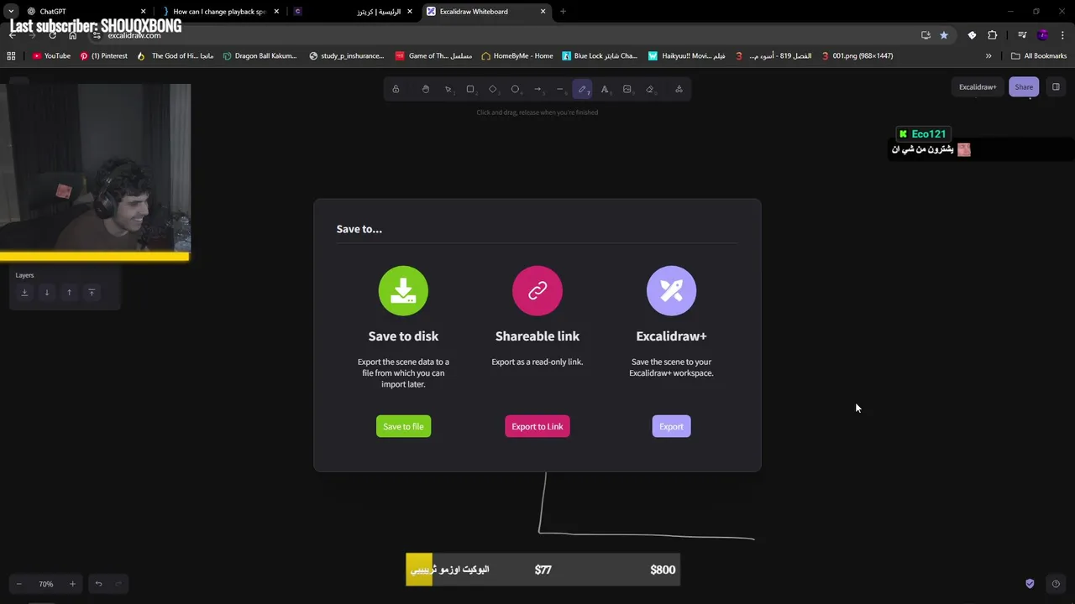Click the pink Shareable link icon
The height and width of the screenshot is (604, 1075).
pos(537,290)
